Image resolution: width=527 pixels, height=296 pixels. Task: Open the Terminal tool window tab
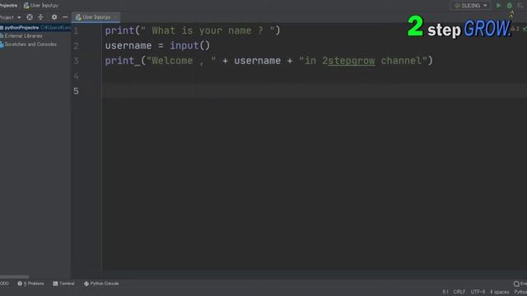pos(63,284)
